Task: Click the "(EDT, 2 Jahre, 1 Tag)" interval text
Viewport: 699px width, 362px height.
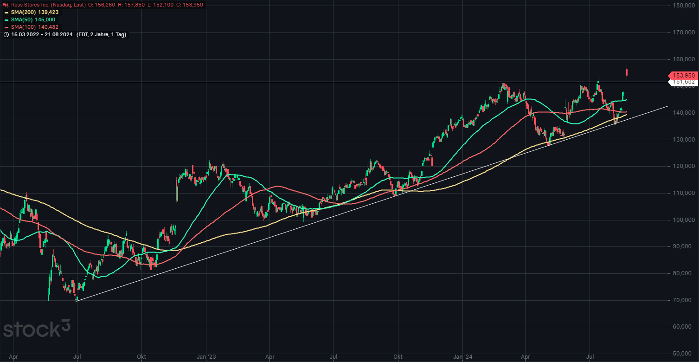Action: click(x=101, y=34)
